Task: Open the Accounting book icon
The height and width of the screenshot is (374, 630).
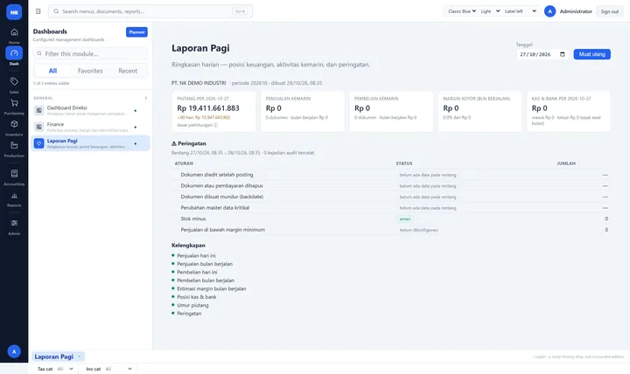Action: tap(14, 174)
